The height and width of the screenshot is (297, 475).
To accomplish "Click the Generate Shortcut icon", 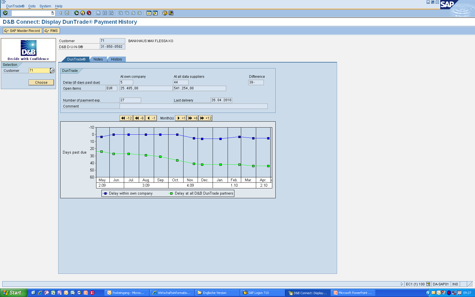I will click(155, 13).
